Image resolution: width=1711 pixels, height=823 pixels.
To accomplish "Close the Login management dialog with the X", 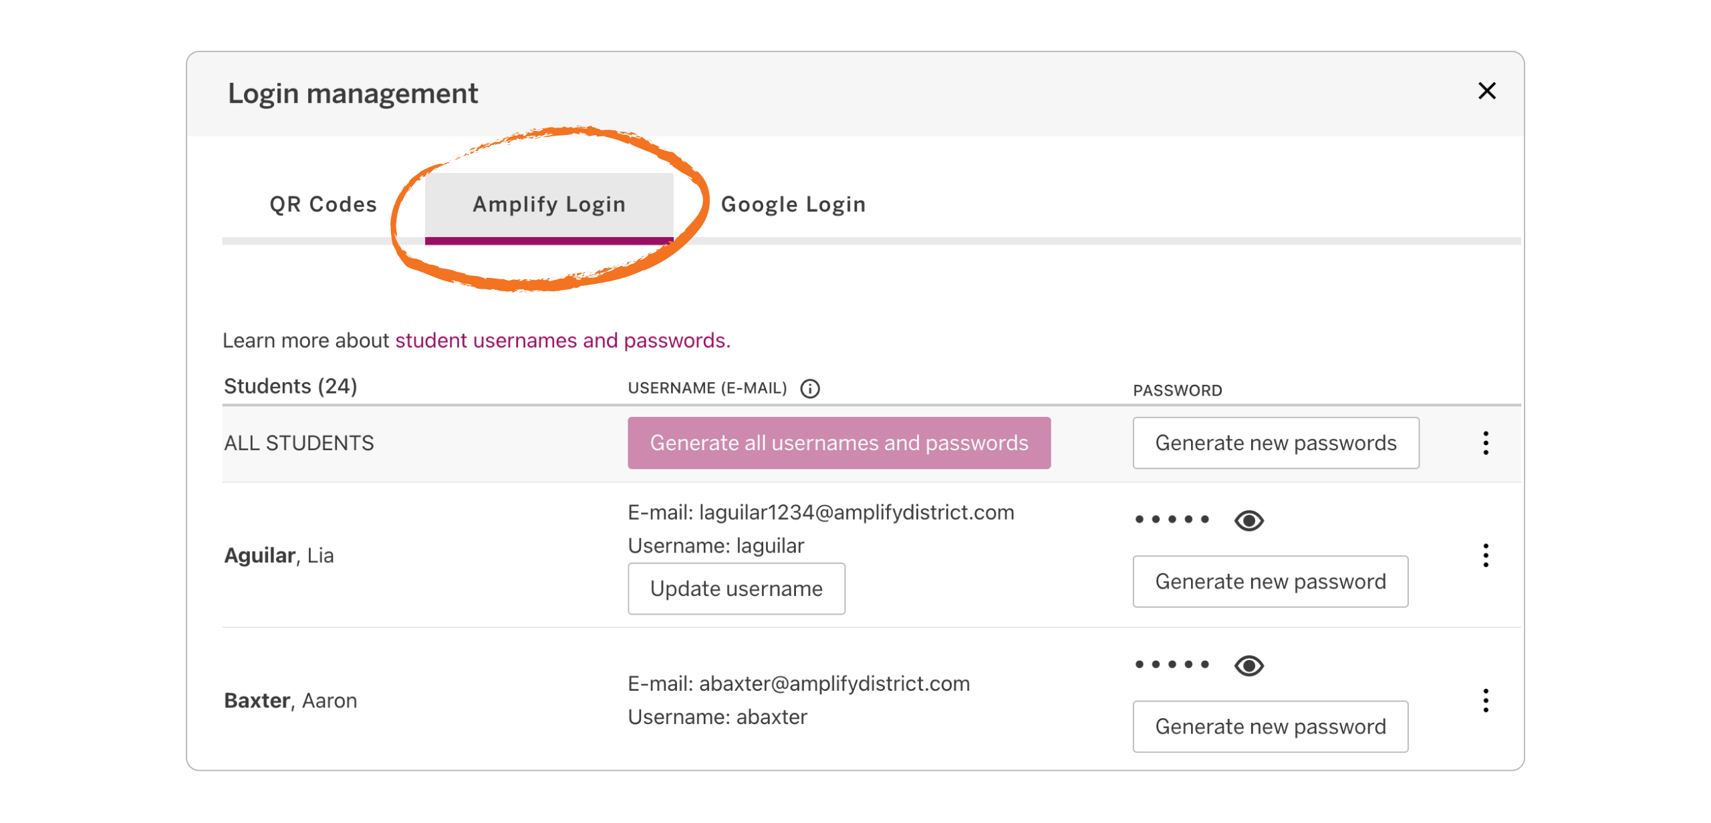I will (x=1487, y=91).
